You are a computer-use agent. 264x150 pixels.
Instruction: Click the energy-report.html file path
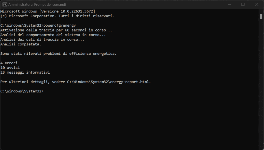click(109, 82)
